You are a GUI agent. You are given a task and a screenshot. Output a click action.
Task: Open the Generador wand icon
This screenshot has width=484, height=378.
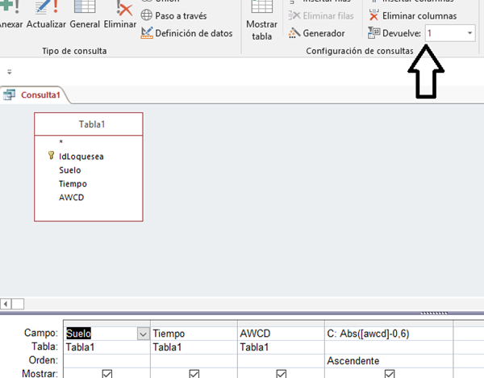click(x=294, y=33)
